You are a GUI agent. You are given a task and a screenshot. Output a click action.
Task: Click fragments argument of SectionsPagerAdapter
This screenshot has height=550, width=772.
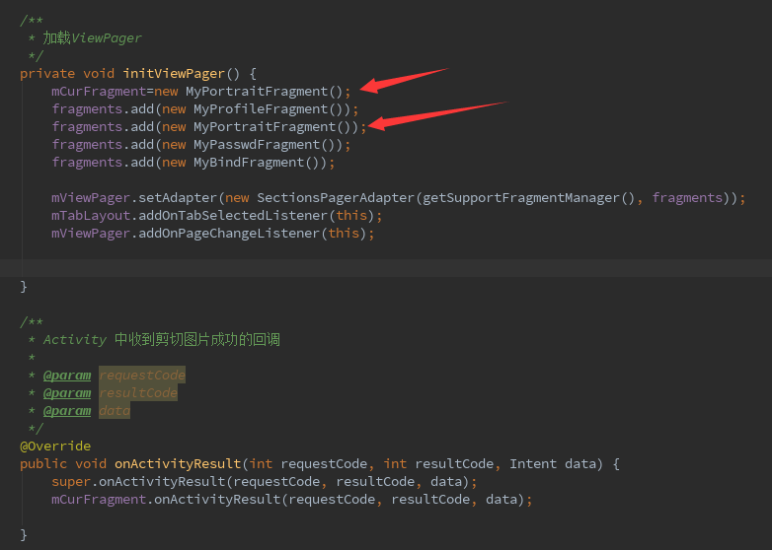[687, 197]
